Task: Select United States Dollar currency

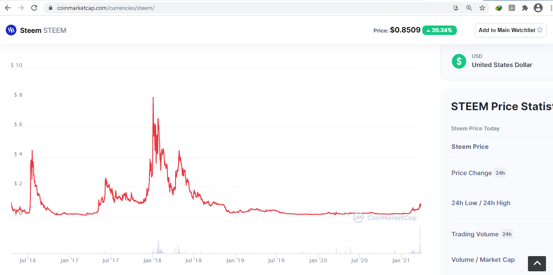Action: point(502,65)
